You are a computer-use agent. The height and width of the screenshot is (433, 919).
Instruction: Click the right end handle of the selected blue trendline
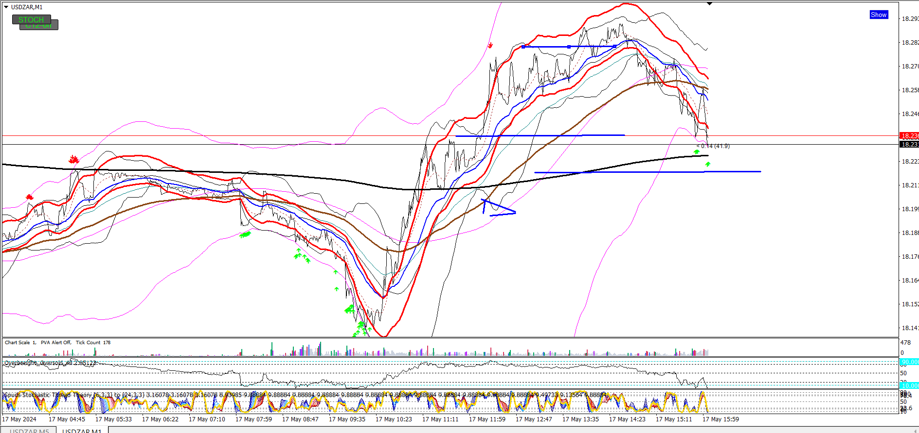[x=615, y=47]
